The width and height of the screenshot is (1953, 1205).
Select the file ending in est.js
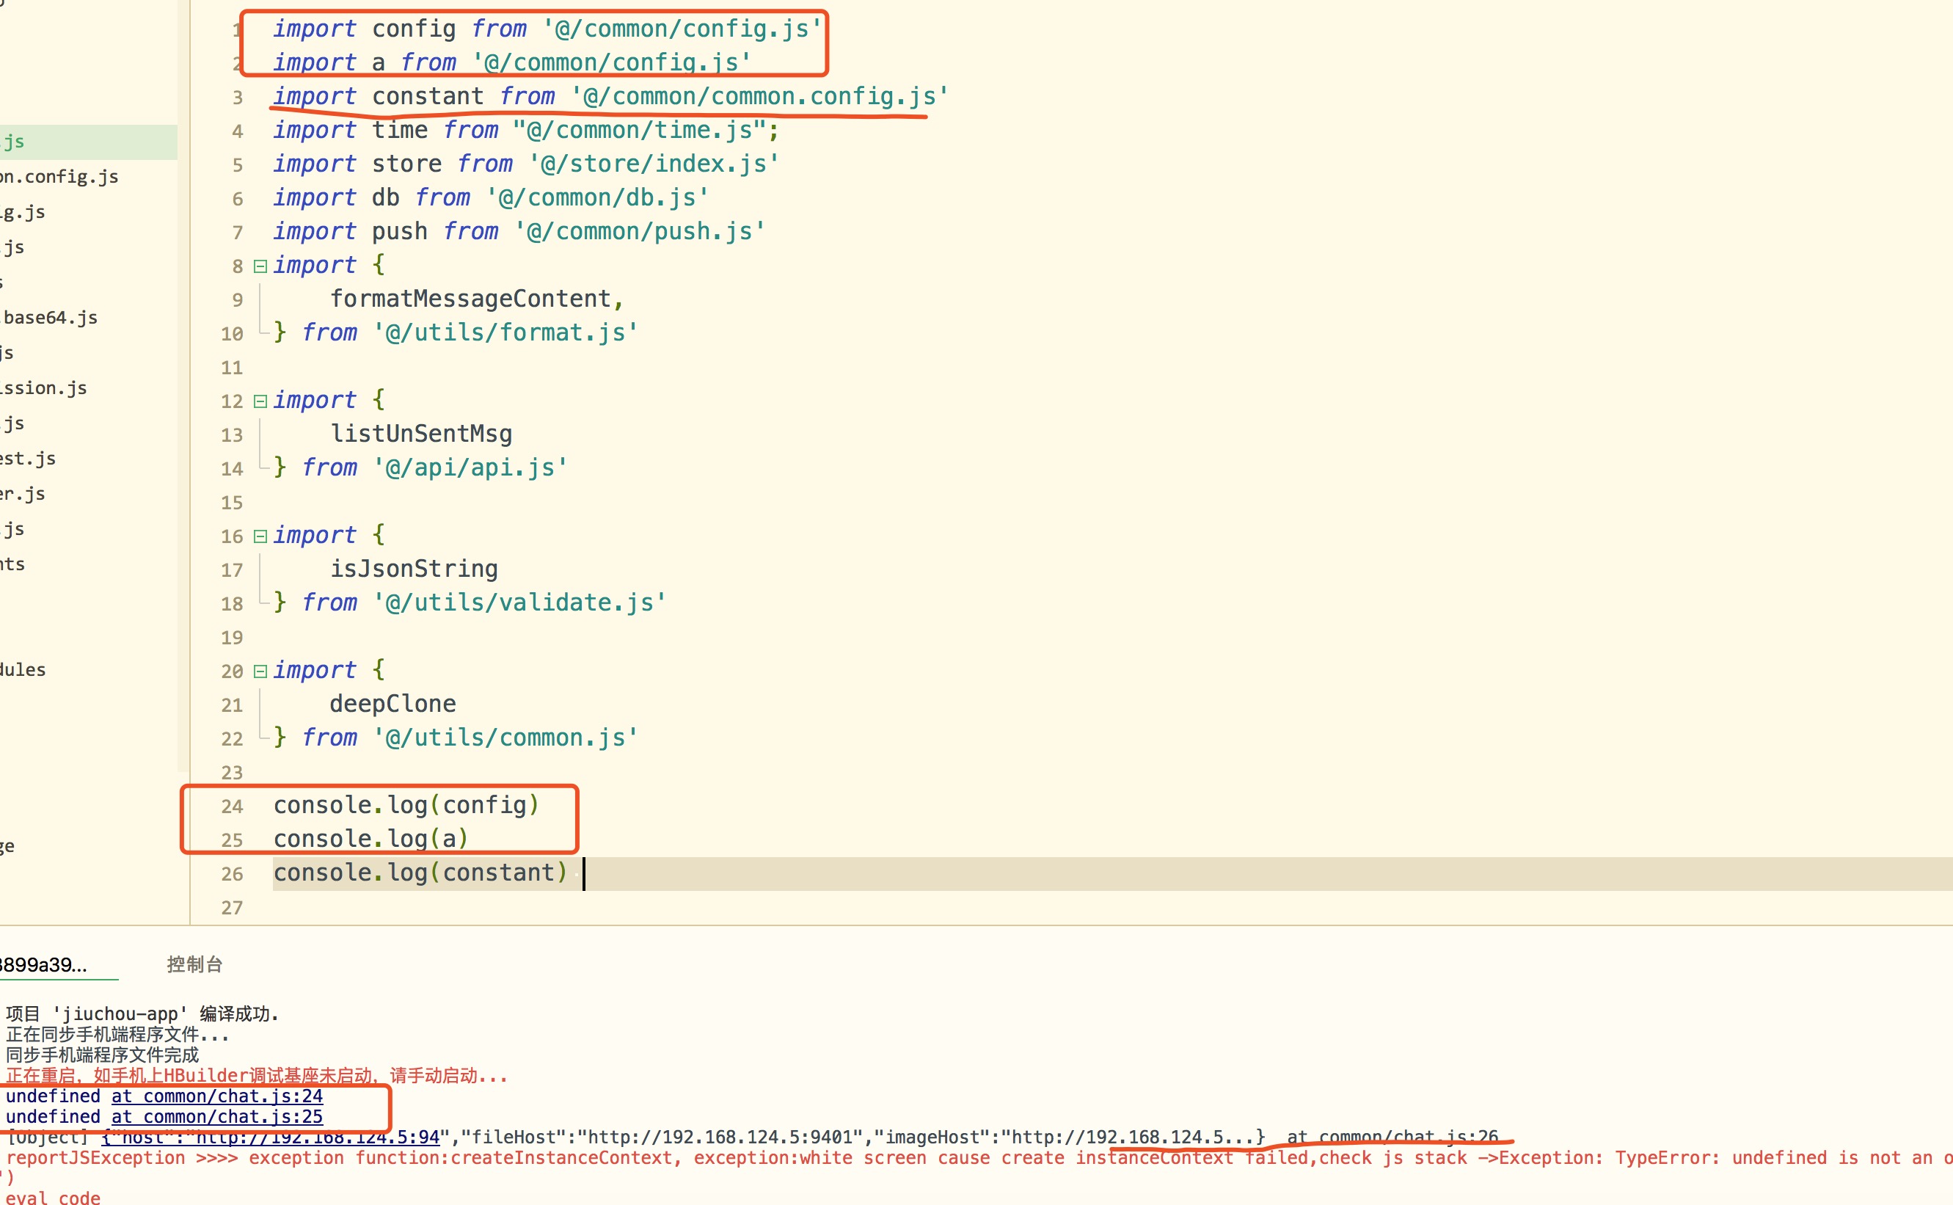pos(28,458)
